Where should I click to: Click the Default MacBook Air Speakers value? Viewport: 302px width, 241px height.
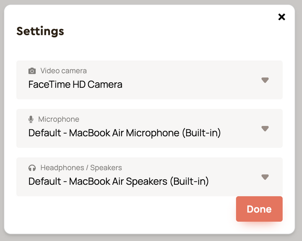[118, 181]
